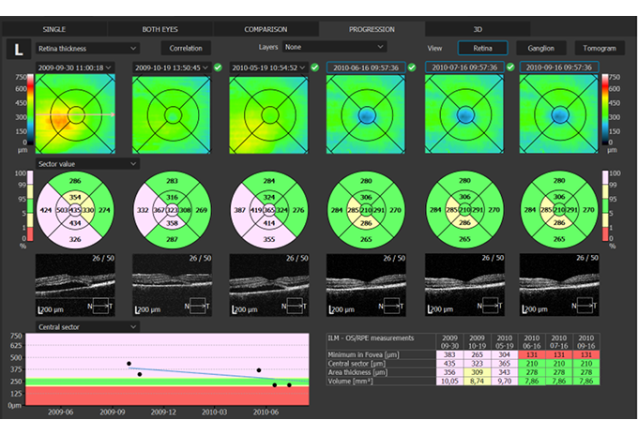This screenshot has height=435, width=638.
Task: Open the 3D tab
Action: coord(476,30)
